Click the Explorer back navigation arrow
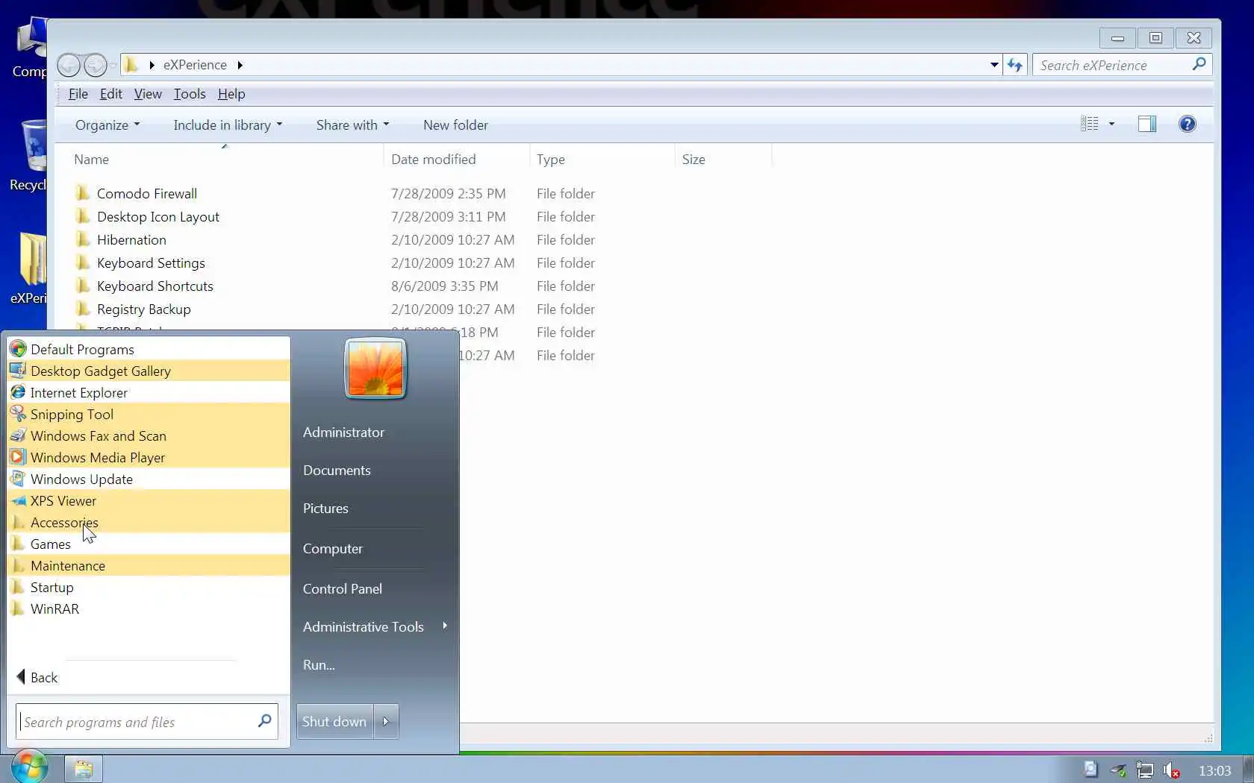This screenshot has height=783, width=1254. (x=69, y=65)
